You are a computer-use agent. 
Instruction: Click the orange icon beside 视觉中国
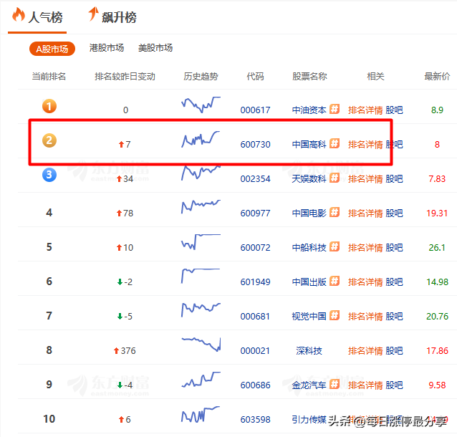click(x=335, y=316)
